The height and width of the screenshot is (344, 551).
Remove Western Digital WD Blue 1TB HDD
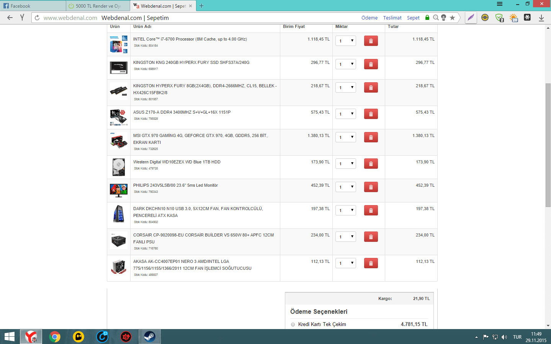click(371, 164)
